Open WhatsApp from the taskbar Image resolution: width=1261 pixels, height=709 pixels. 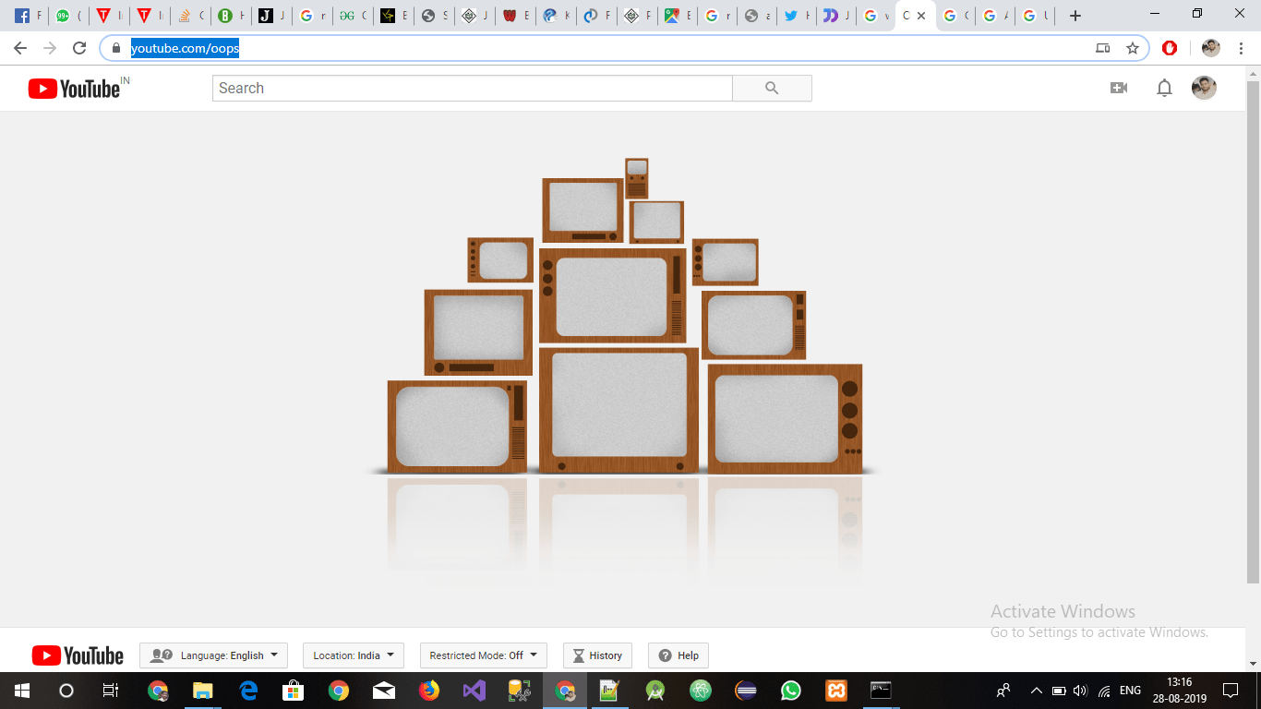tap(791, 691)
